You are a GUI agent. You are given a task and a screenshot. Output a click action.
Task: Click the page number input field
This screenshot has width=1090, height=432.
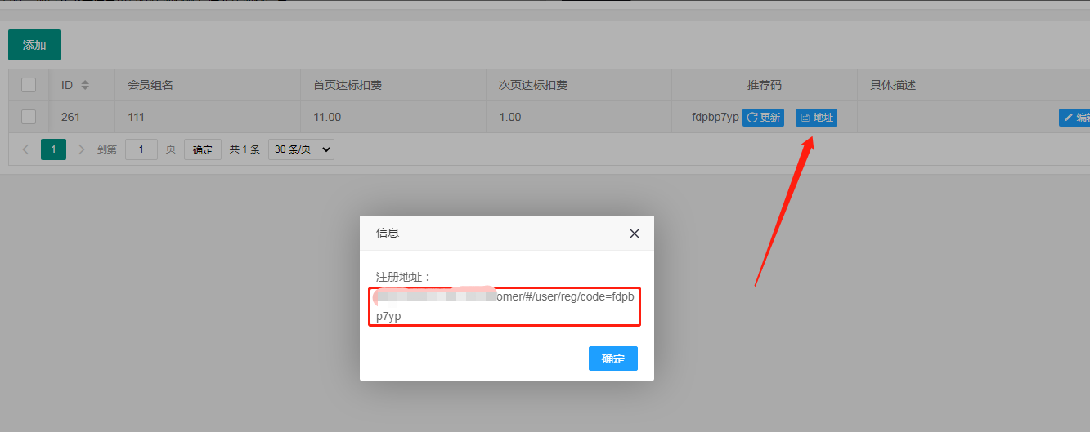click(141, 149)
